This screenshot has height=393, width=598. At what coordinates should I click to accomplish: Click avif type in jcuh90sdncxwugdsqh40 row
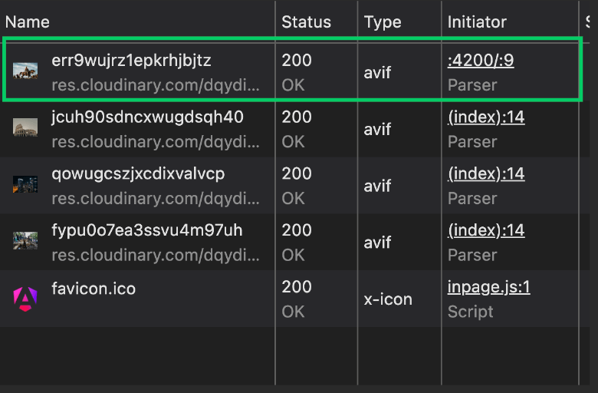click(x=377, y=130)
